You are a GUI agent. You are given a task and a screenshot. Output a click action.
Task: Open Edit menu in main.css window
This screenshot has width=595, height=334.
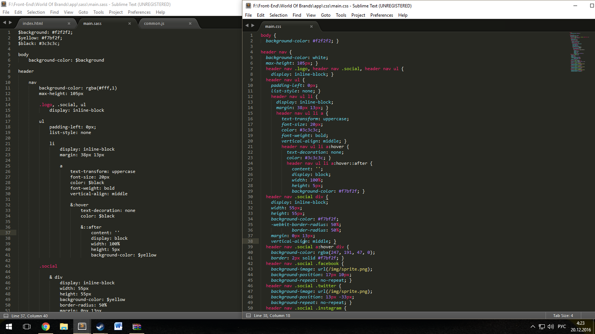[261, 15]
